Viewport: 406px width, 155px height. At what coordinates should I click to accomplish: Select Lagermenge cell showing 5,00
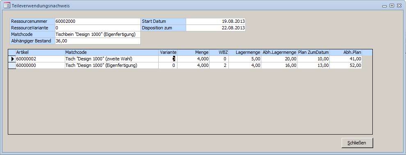click(245, 59)
